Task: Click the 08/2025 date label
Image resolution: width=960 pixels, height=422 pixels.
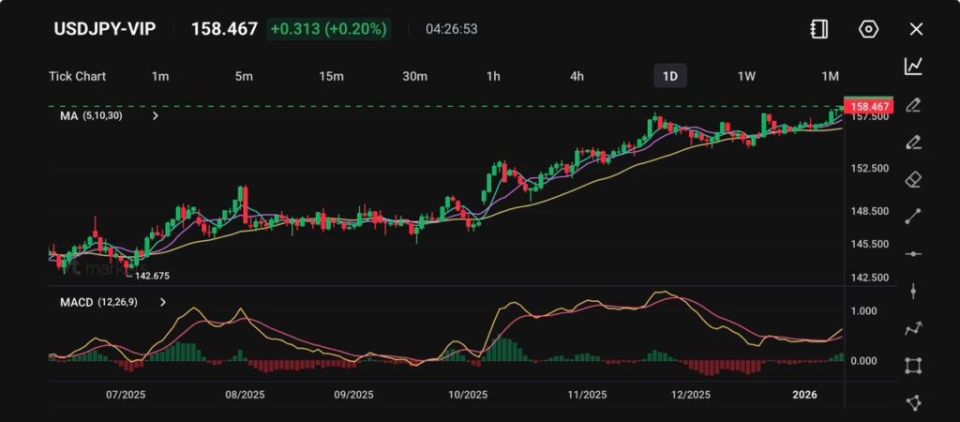Action: click(245, 395)
